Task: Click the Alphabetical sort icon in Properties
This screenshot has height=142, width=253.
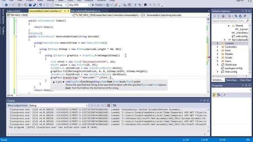Action: pos(219,95)
